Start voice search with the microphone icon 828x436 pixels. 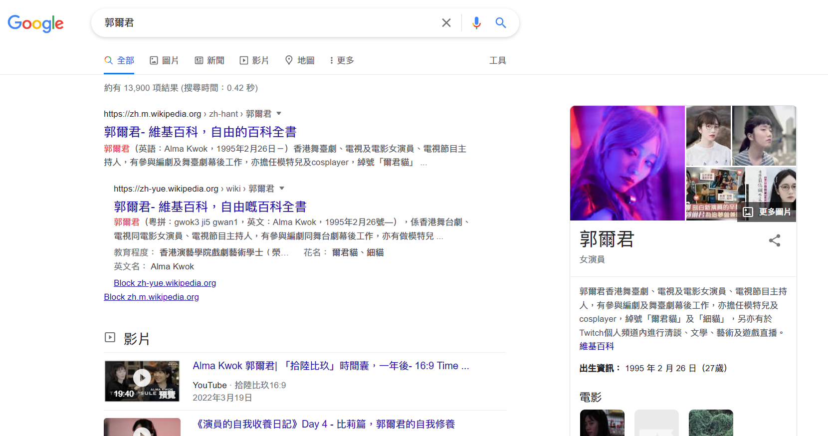pos(476,23)
